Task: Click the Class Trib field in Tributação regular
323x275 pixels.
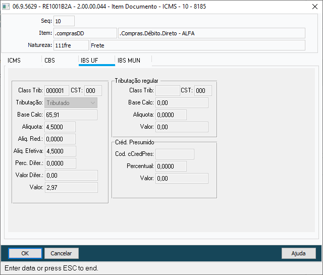Action: [x=168, y=91]
